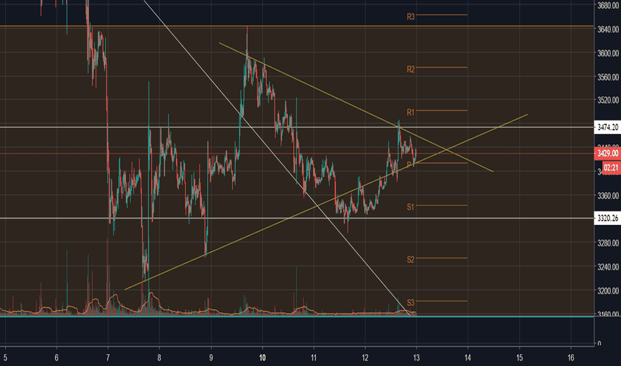The width and height of the screenshot is (621, 366).
Task: Select the 3320.26 horizontal line price tag
Action: 608,218
